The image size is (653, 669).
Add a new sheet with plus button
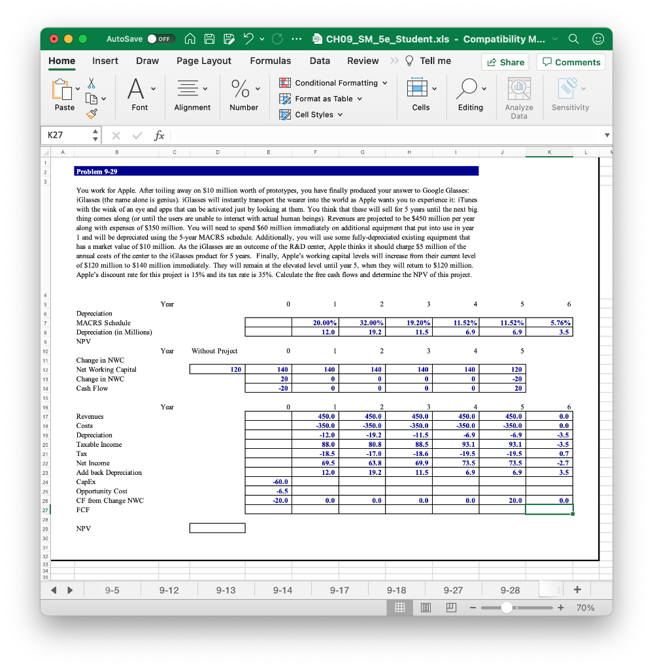[577, 590]
